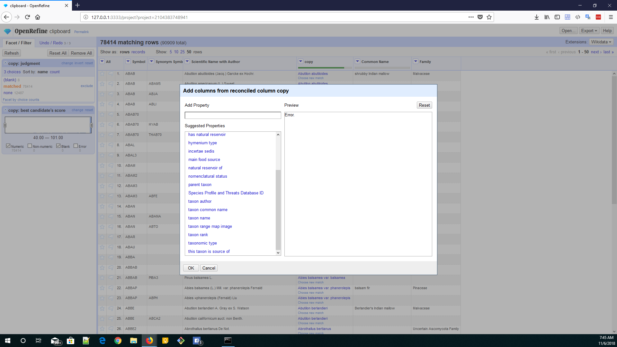Screen dimensions: 617x347
Task: Click the Remove All facets button
Action: (81, 53)
